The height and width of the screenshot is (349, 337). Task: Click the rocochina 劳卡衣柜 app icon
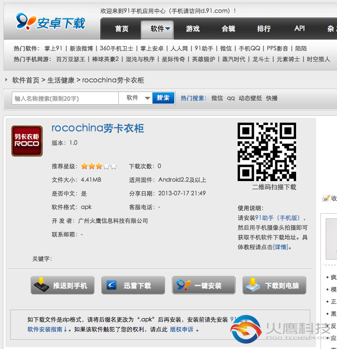point(27,141)
